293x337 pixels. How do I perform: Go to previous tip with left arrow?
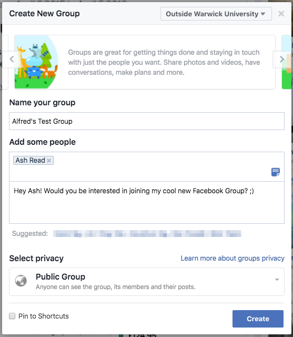[12, 59]
